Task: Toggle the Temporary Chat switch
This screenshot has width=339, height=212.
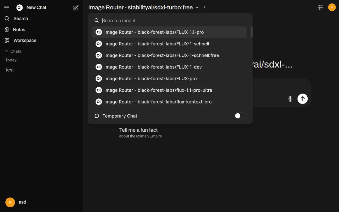Action: click(240, 116)
